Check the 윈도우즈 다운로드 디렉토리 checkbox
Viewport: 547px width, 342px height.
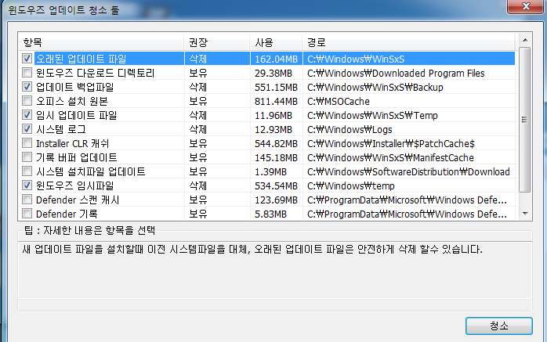pyautogui.click(x=27, y=73)
